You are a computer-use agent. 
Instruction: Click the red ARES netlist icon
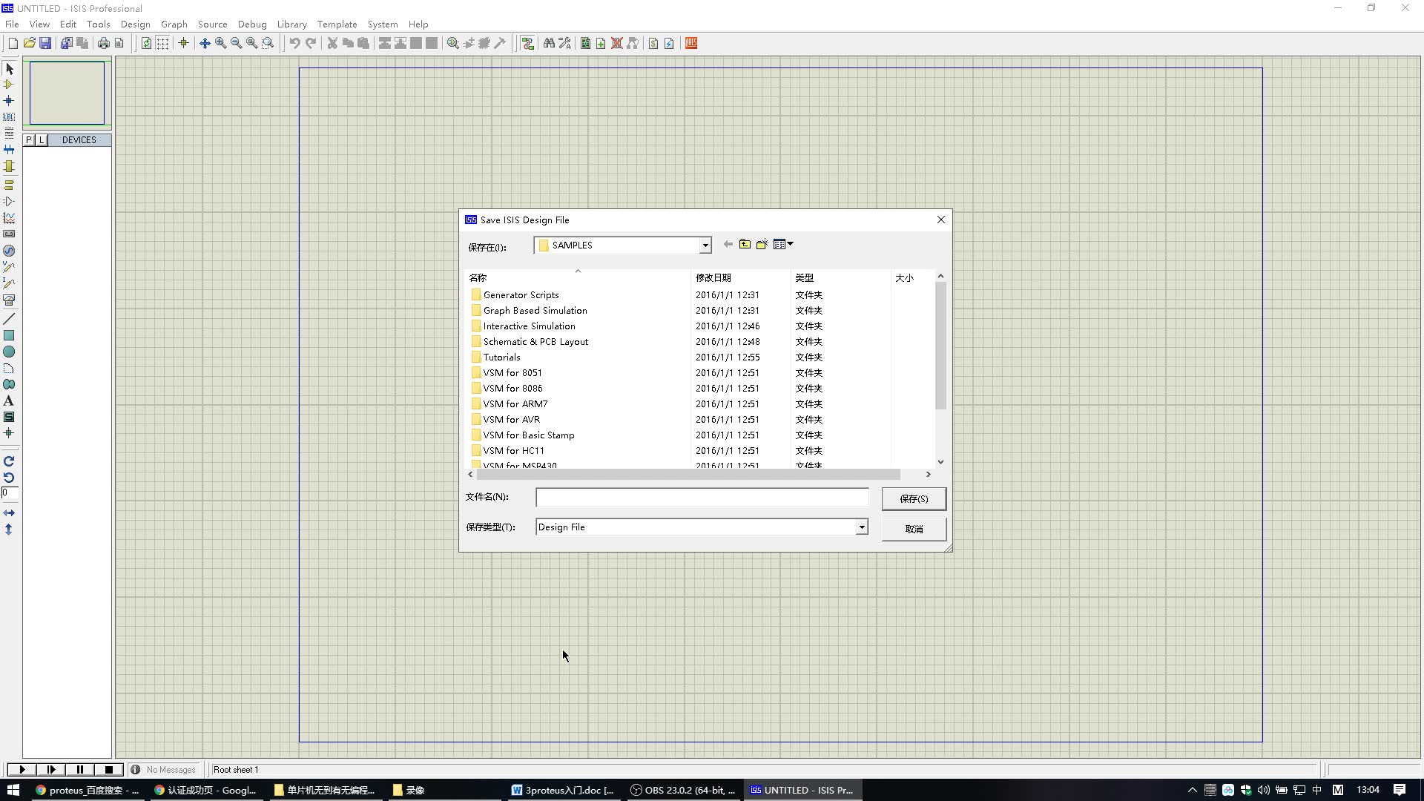tap(691, 43)
